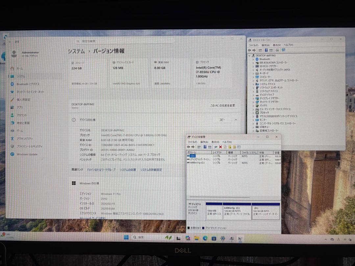
Task: Click ボリューム column header in Disk Management
Action: pyautogui.click(x=199, y=152)
